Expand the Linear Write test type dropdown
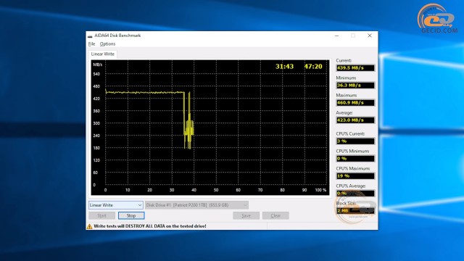The width and height of the screenshot is (464, 261). [116, 204]
